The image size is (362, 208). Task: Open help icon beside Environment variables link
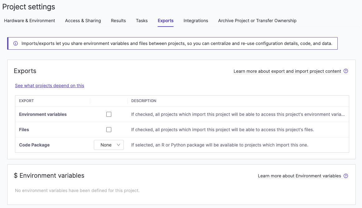point(345,176)
